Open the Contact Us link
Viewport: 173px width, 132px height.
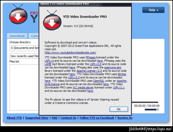[x=68, y=118]
